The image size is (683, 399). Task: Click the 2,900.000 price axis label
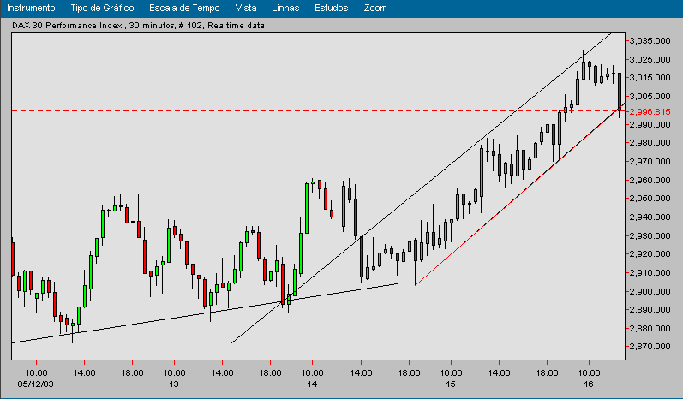[650, 291]
